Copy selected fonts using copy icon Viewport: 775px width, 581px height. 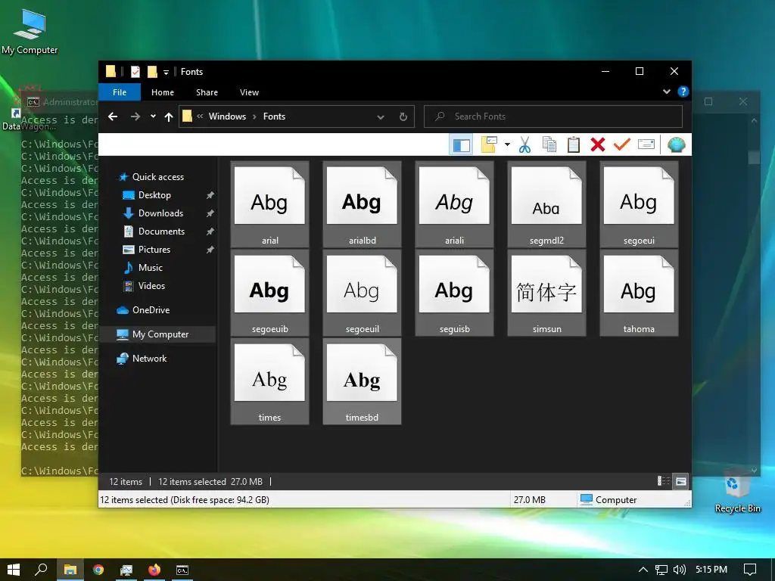549,144
